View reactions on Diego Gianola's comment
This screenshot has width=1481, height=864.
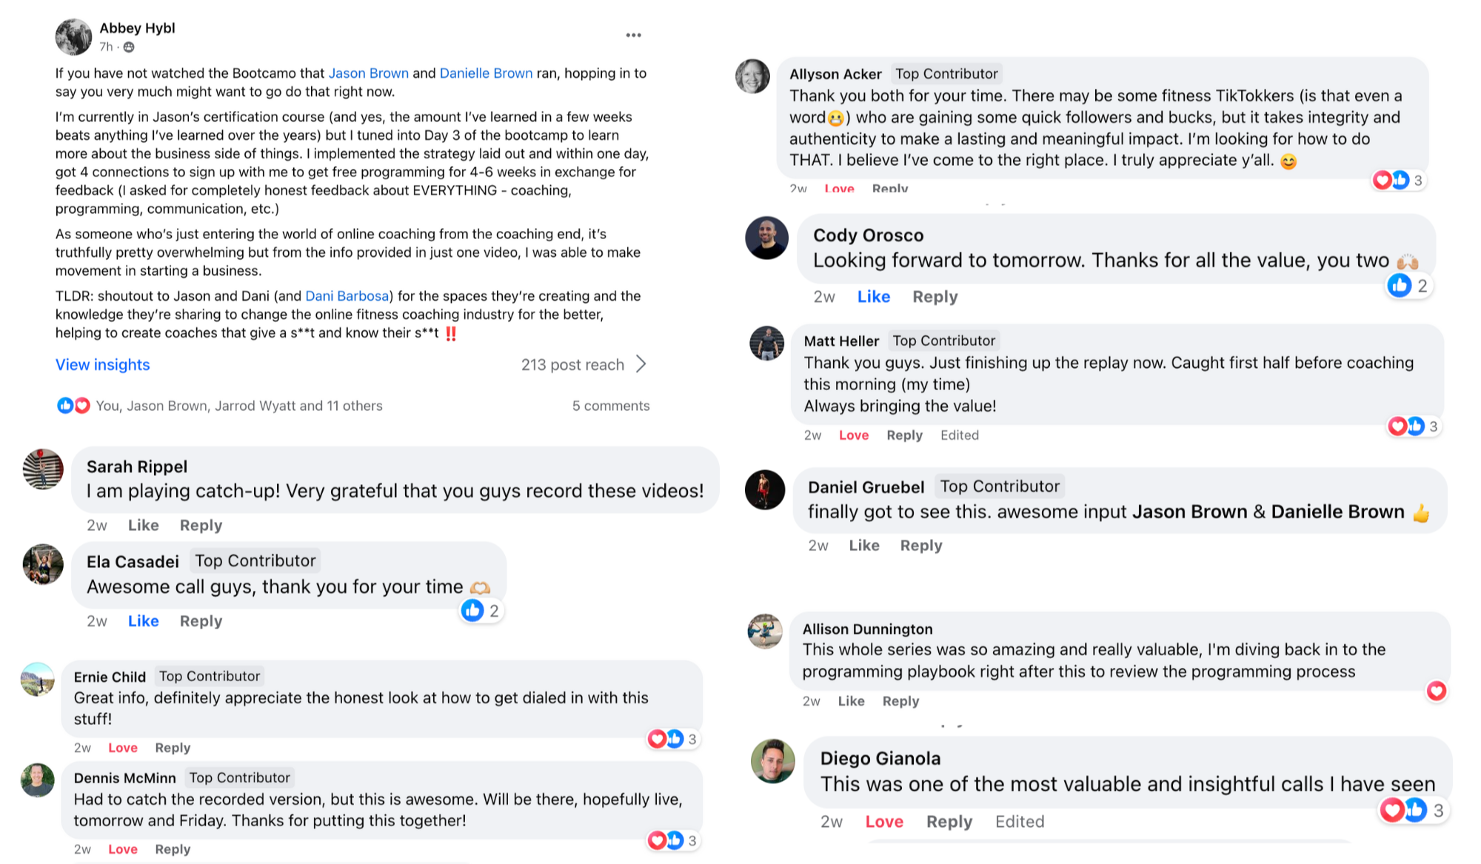pyautogui.click(x=1411, y=810)
